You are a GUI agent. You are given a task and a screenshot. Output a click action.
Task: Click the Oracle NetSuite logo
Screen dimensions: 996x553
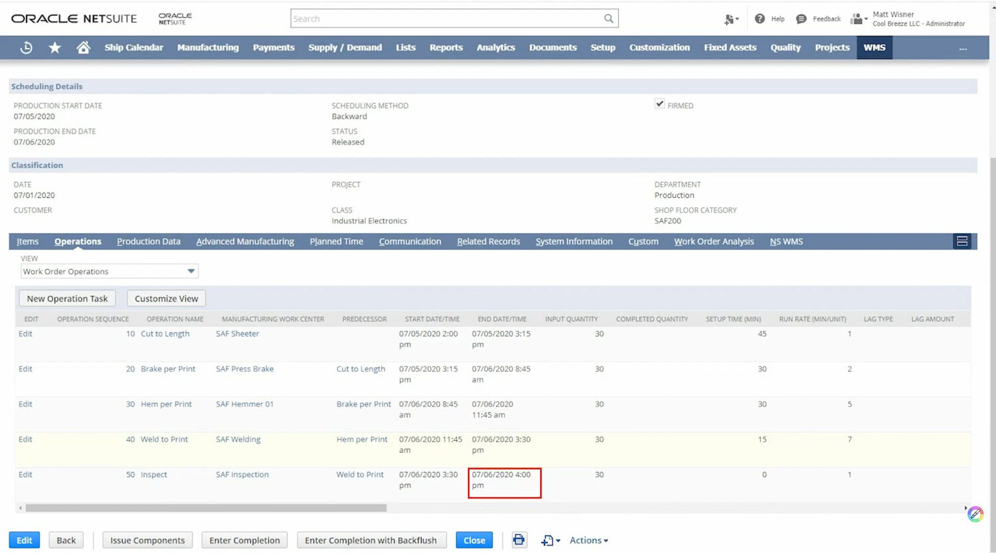coord(74,19)
